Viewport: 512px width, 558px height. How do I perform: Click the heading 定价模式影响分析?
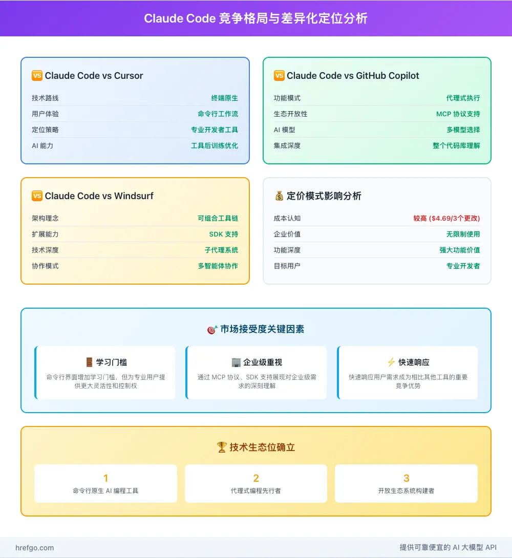point(324,196)
